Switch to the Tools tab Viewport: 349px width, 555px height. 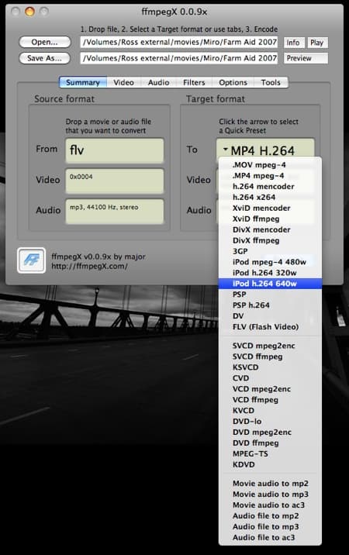click(271, 82)
